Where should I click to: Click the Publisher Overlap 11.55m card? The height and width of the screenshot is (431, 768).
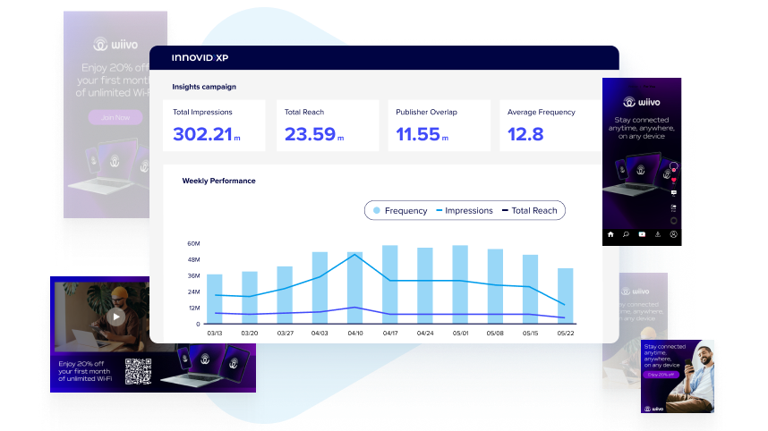click(x=439, y=126)
